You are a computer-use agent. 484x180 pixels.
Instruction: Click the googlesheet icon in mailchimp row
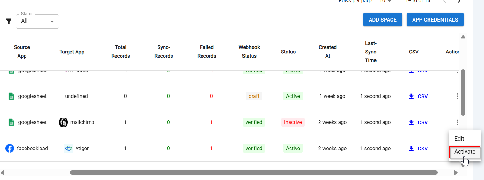click(x=11, y=122)
